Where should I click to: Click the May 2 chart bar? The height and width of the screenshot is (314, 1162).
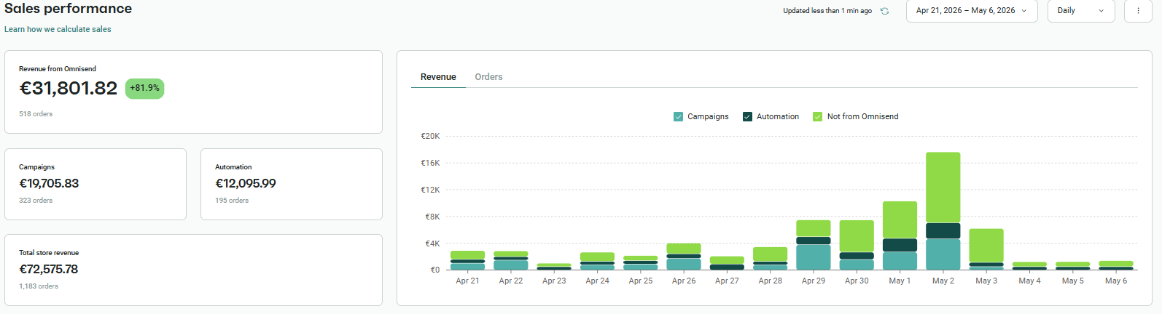pyautogui.click(x=943, y=211)
